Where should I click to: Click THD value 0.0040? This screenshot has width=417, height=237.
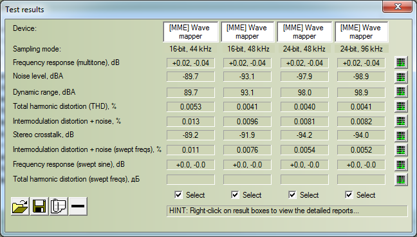304,107
